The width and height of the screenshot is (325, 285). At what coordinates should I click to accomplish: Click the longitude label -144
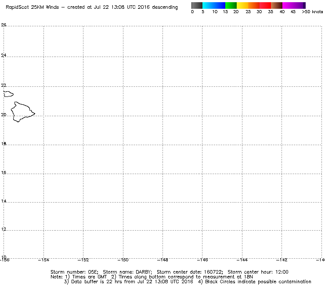point(242,260)
